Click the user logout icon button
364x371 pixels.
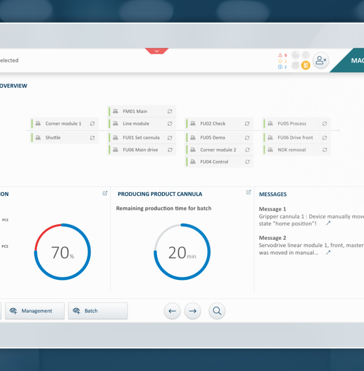pos(320,60)
